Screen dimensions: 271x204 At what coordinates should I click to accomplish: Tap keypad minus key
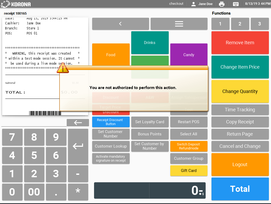tap(78, 174)
